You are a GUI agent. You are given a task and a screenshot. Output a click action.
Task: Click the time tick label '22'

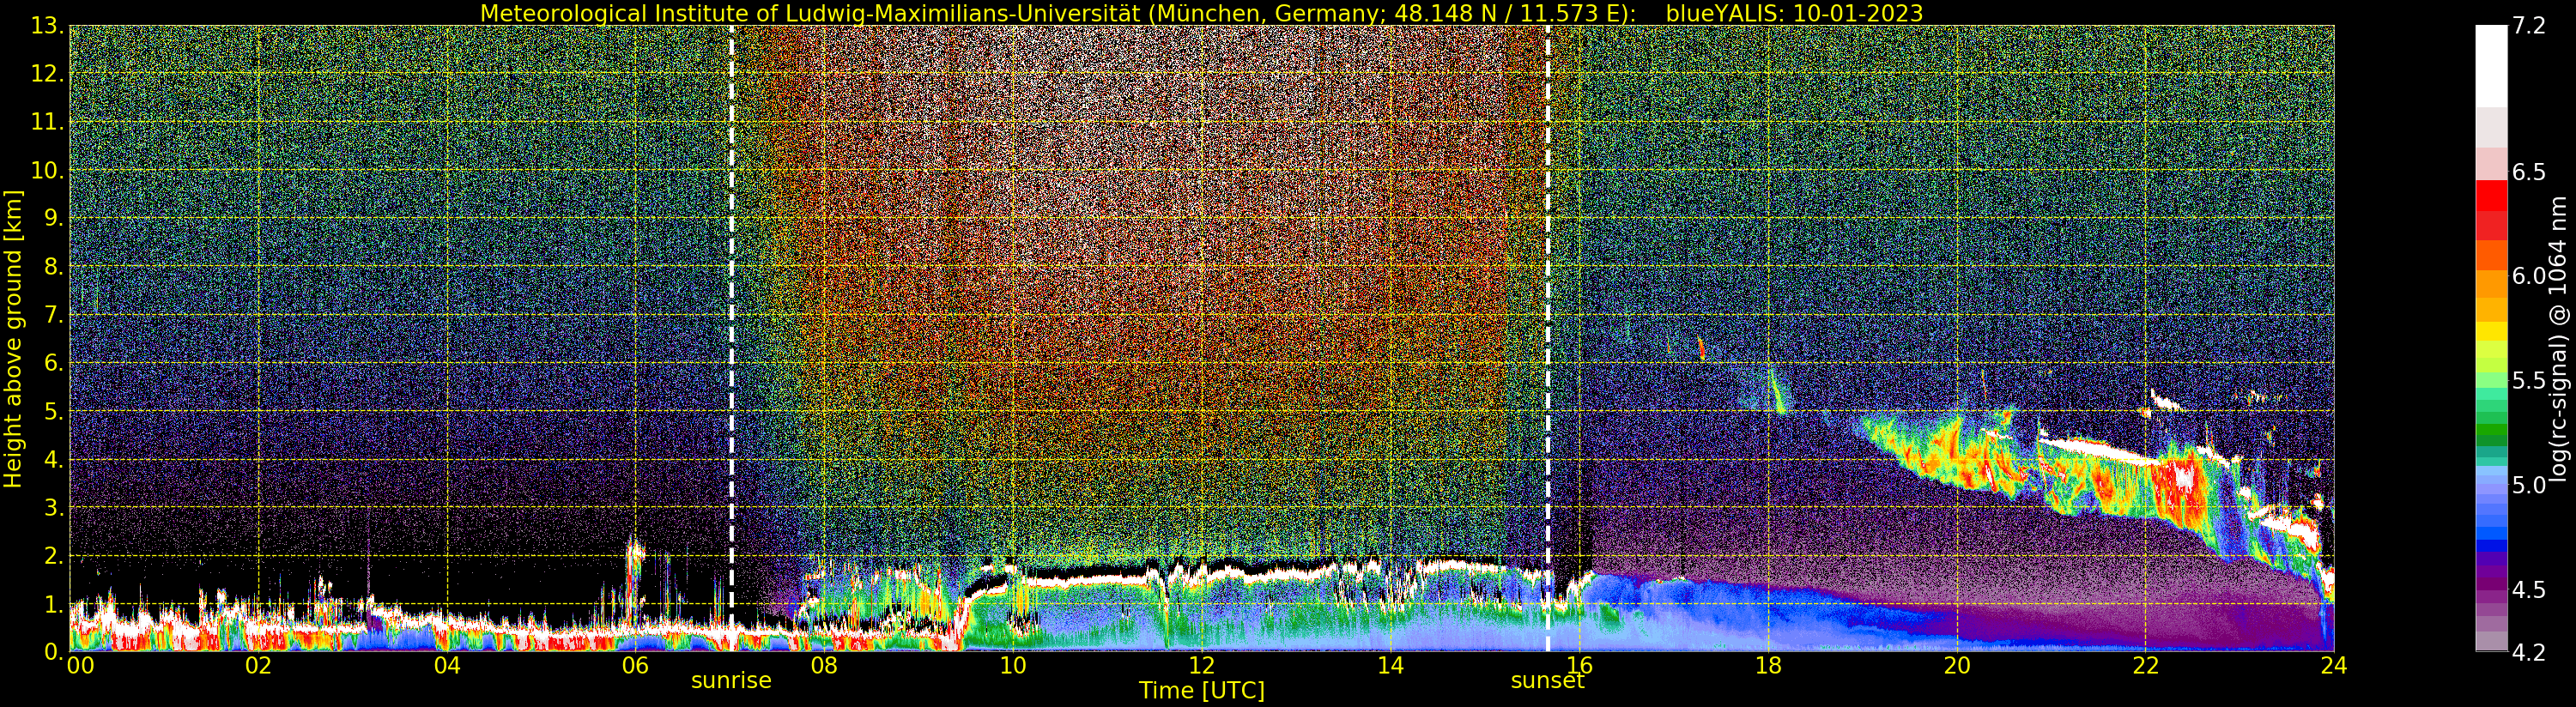point(2145,666)
